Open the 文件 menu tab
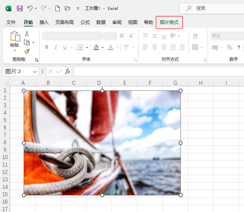244x212 pixels. [x=11, y=22]
